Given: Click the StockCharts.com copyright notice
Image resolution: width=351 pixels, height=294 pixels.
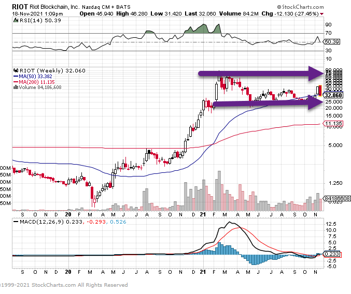Looking at the screenshot, I should (x=64, y=285).
